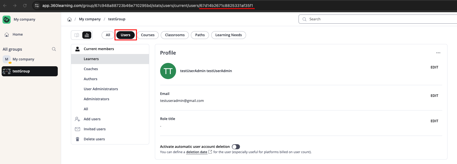This screenshot has width=457, height=164.
Task: Click the magnifier icon in Search field
Action: (x=304, y=19)
